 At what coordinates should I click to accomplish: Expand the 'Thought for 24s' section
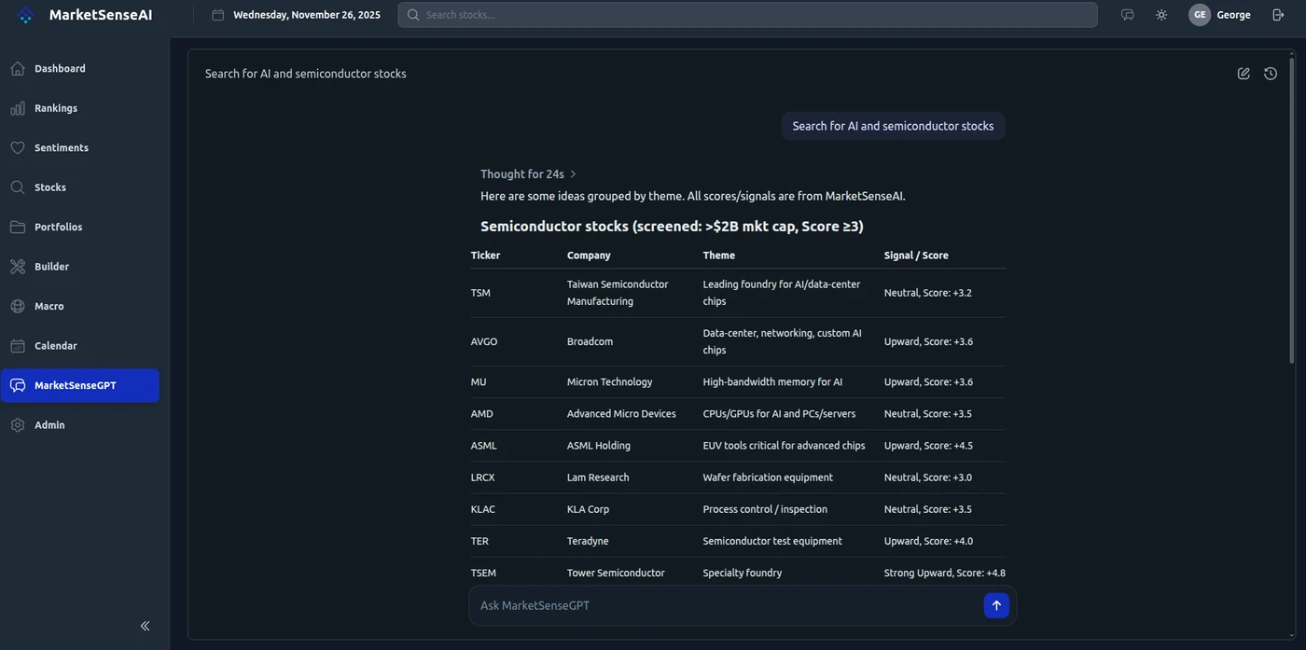529,174
